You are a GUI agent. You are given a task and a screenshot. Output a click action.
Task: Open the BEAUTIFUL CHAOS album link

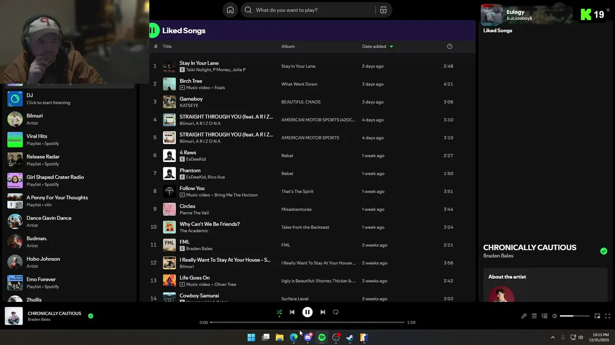(x=301, y=102)
